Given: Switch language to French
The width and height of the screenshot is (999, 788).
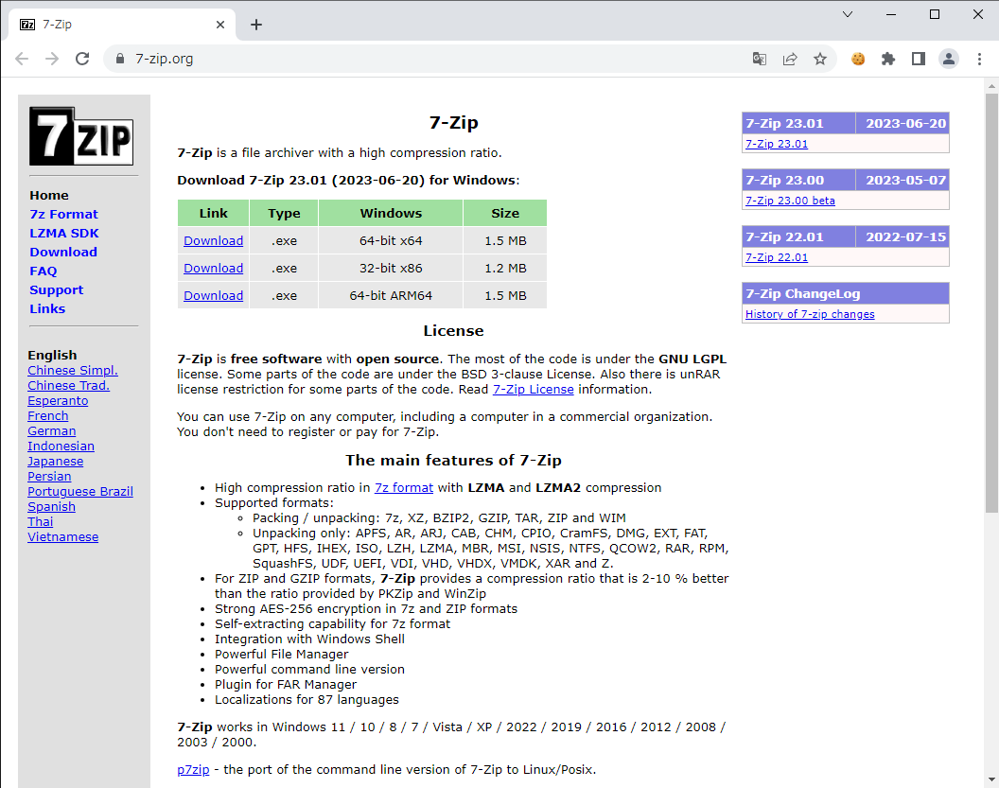Looking at the screenshot, I should (x=48, y=416).
